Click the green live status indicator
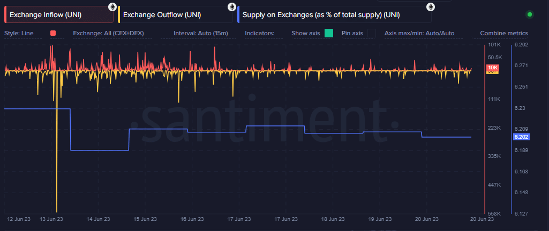This screenshot has height=231, width=549. [530, 14]
